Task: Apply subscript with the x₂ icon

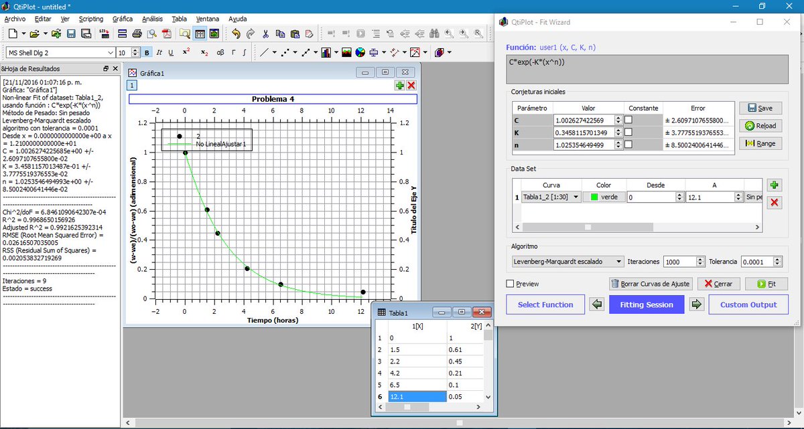Action: tap(204, 52)
